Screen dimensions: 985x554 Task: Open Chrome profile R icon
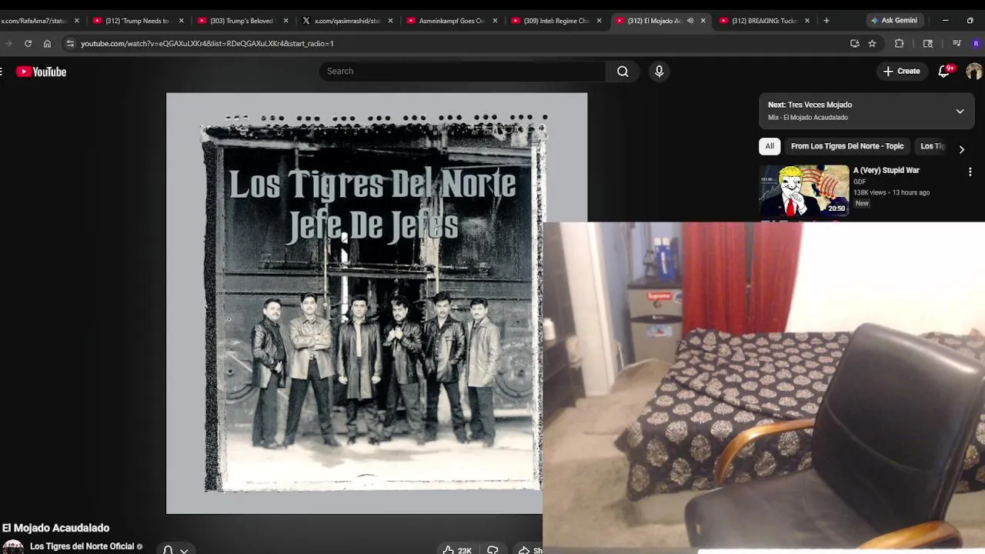coord(976,44)
